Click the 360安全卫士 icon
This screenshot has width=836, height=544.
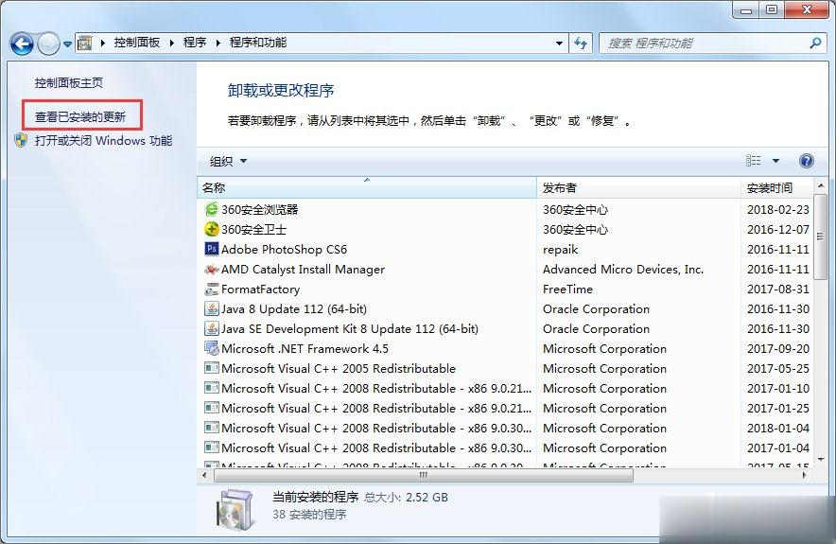pyautogui.click(x=212, y=229)
